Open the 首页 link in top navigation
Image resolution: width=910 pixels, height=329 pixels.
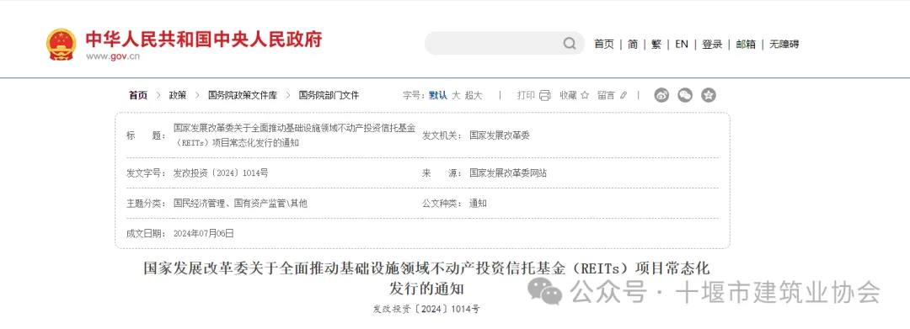click(x=603, y=44)
